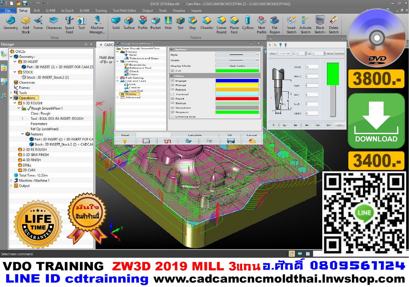Click the Calculate button in the dialog
The image size is (409, 287).
point(194,135)
